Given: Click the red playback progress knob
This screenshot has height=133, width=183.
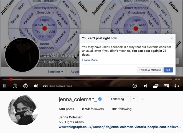Looking at the screenshot, I should point(11,80).
